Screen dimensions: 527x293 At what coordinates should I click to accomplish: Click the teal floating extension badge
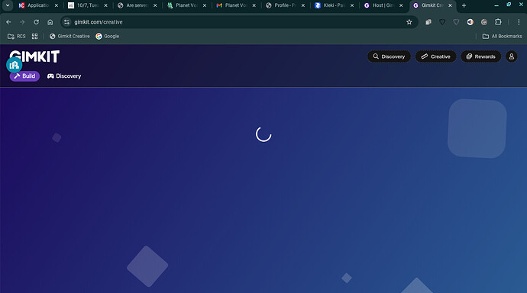pyautogui.click(x=14, y=65)
